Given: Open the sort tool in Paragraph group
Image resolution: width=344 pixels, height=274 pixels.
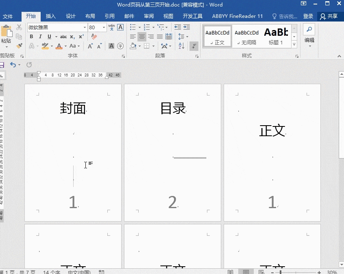Looking at the screenshot, I should click(181, 46).
